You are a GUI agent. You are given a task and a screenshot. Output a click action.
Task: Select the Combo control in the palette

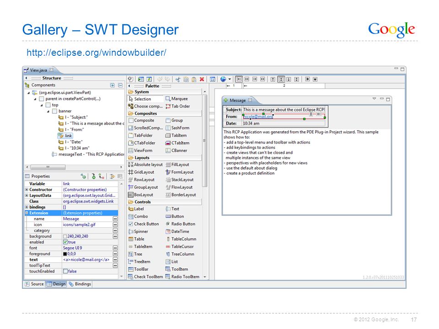coord(138,217)
